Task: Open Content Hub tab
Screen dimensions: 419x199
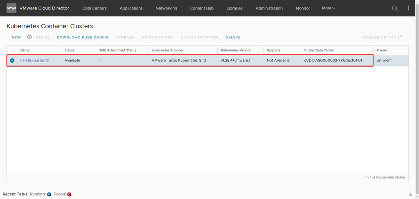Action: pos(202,8)
